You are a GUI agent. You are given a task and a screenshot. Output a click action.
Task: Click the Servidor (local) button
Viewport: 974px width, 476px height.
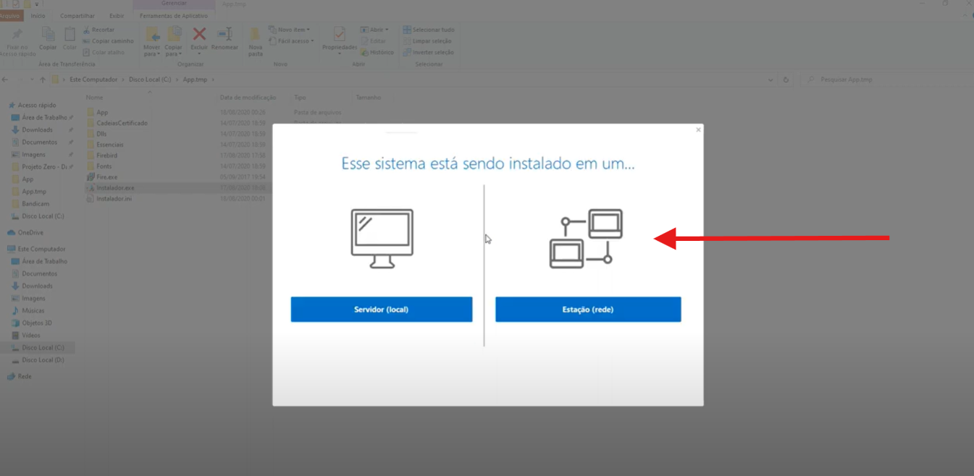tap(381, 310)
